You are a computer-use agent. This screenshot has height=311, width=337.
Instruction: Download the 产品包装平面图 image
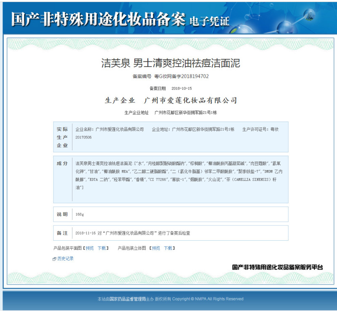[102, 248]
